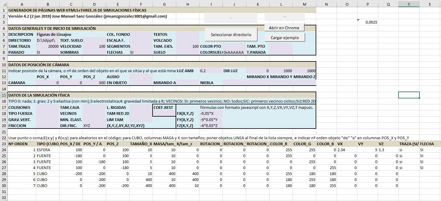
Task: Click the Cargar ejemplo button
Action: pyautogui.click(x=285, y=38)
